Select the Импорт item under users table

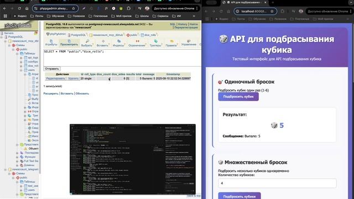point(35,137)
